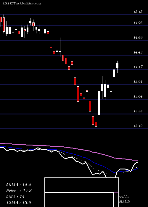Click the 13.64 price axis label
The width and height of the screenshot is (148, 207).
[138, 96]
